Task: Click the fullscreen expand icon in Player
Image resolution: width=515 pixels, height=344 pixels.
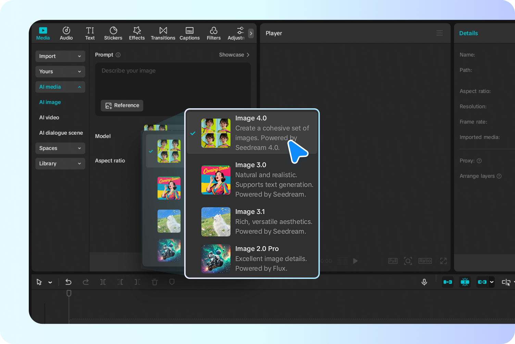Action: [x=443, y=261]
